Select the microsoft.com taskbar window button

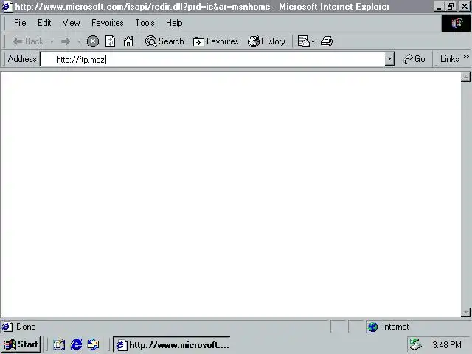pyautogui.click(x=172, y=344)
